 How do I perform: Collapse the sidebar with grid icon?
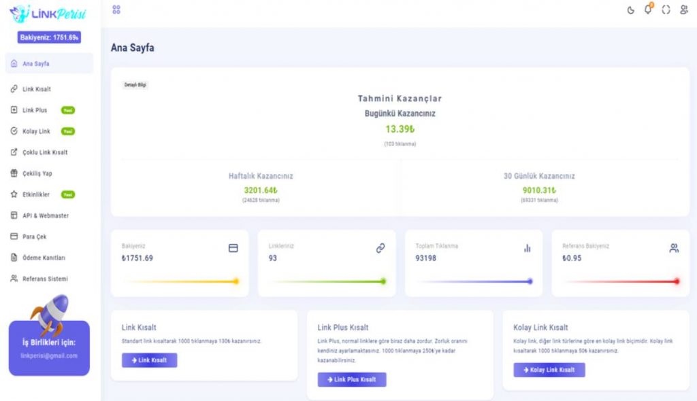click(x=116, y=10)
